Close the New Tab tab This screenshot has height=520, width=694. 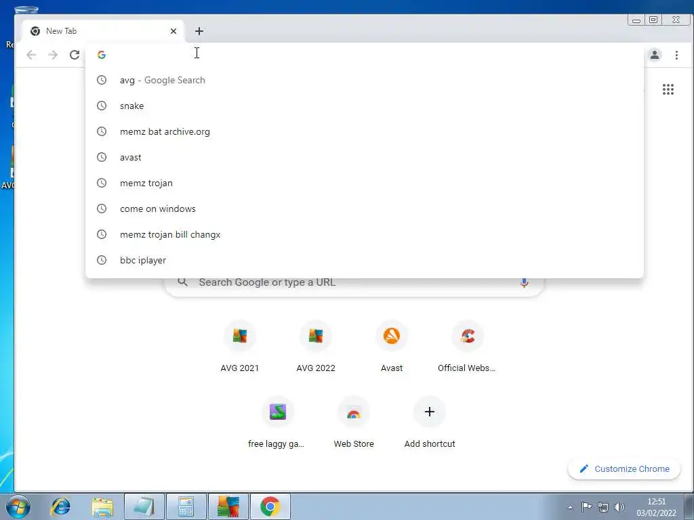tap(173, 31)
